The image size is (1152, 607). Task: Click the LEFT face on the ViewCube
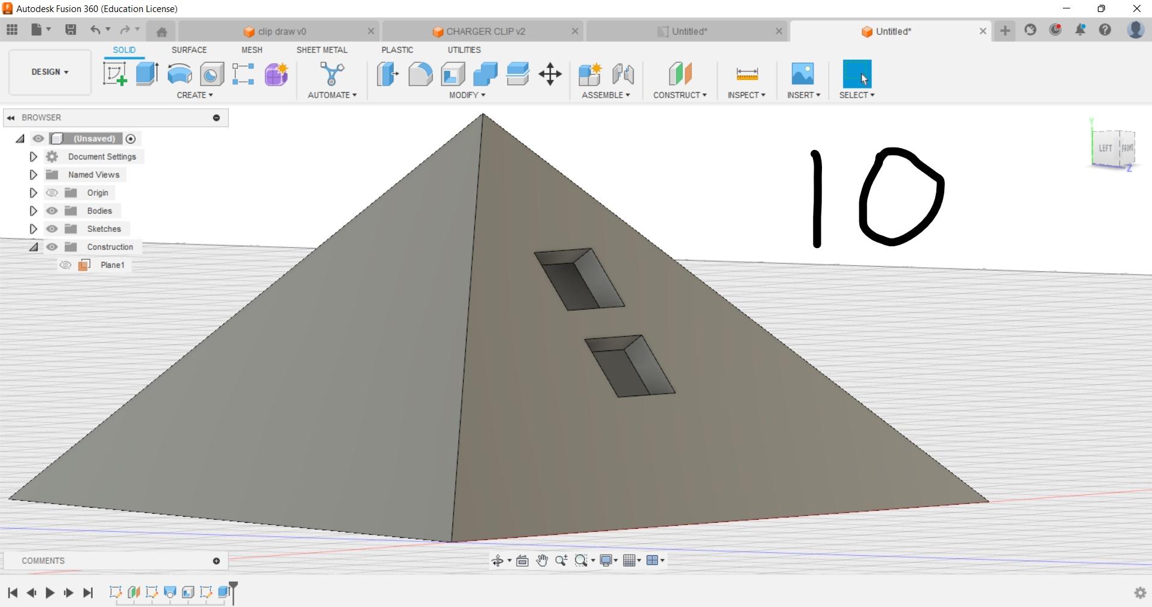coord(1105,147)
